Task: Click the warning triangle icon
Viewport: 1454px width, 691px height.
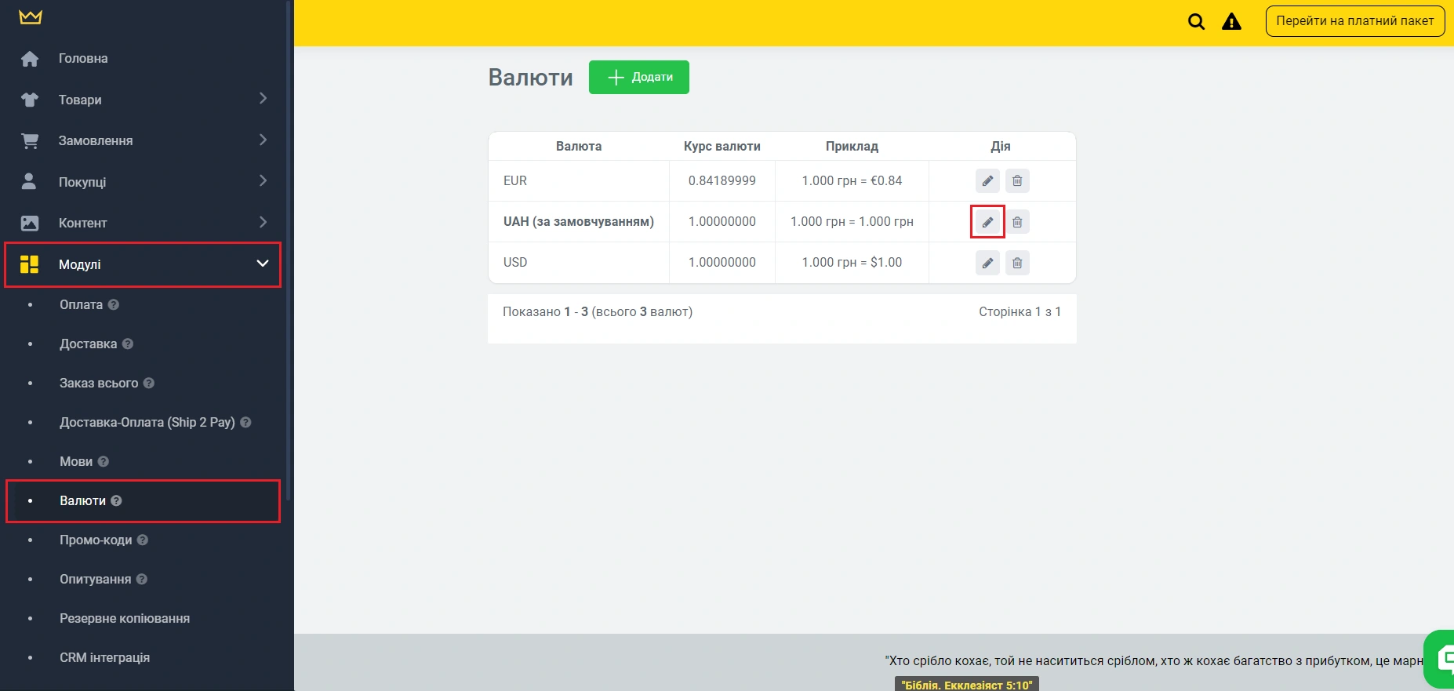Action: [1231, 22]
